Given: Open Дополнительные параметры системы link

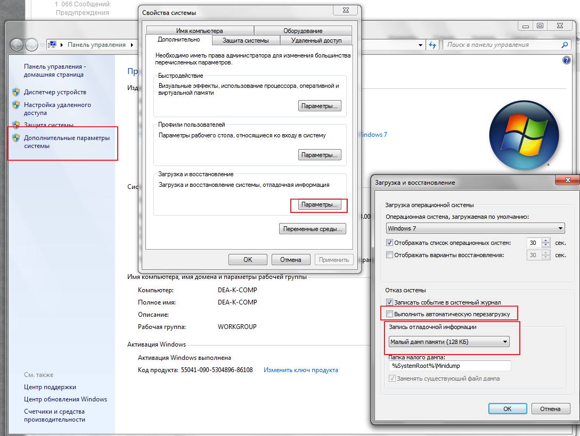Looking at the screenshot, I should pos(67,142).
